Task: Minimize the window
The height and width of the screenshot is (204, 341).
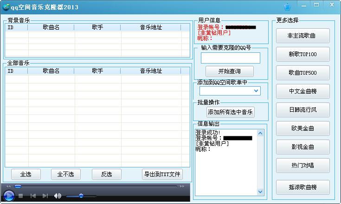Action: (304, 5)
